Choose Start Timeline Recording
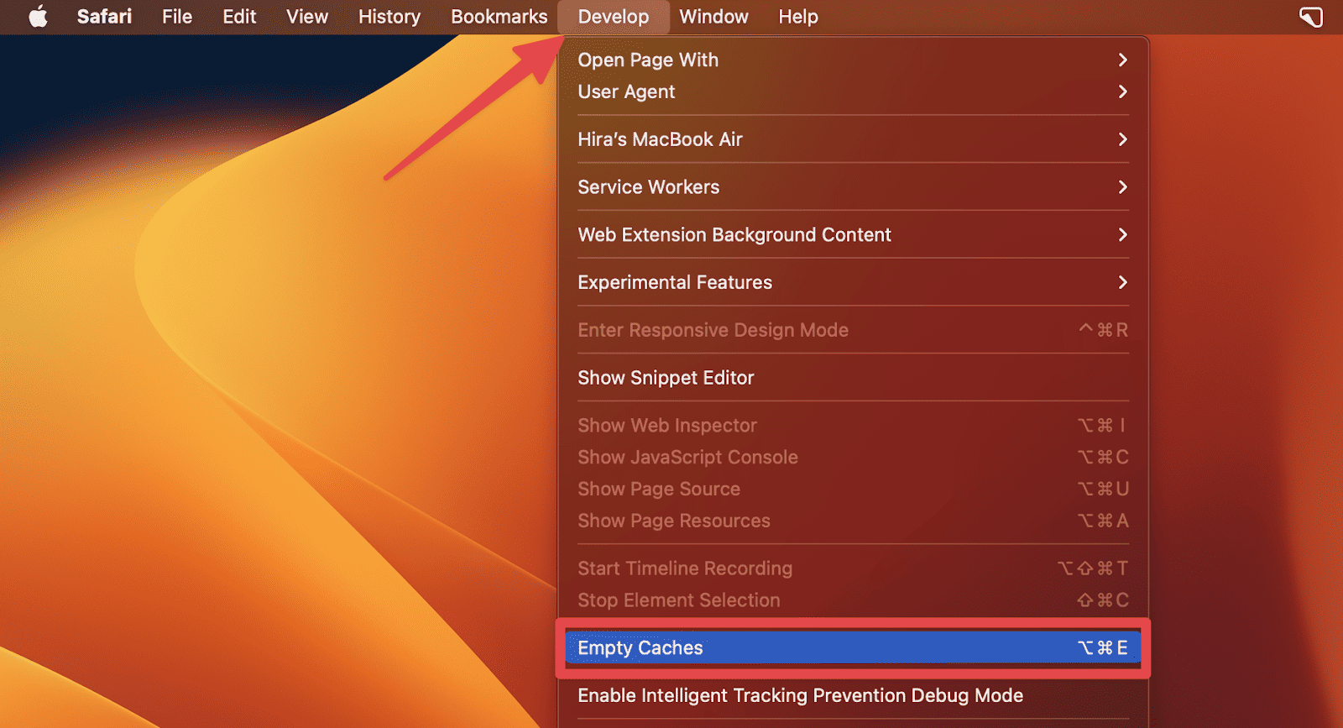 pyautogui.click(x=853, y=568)
